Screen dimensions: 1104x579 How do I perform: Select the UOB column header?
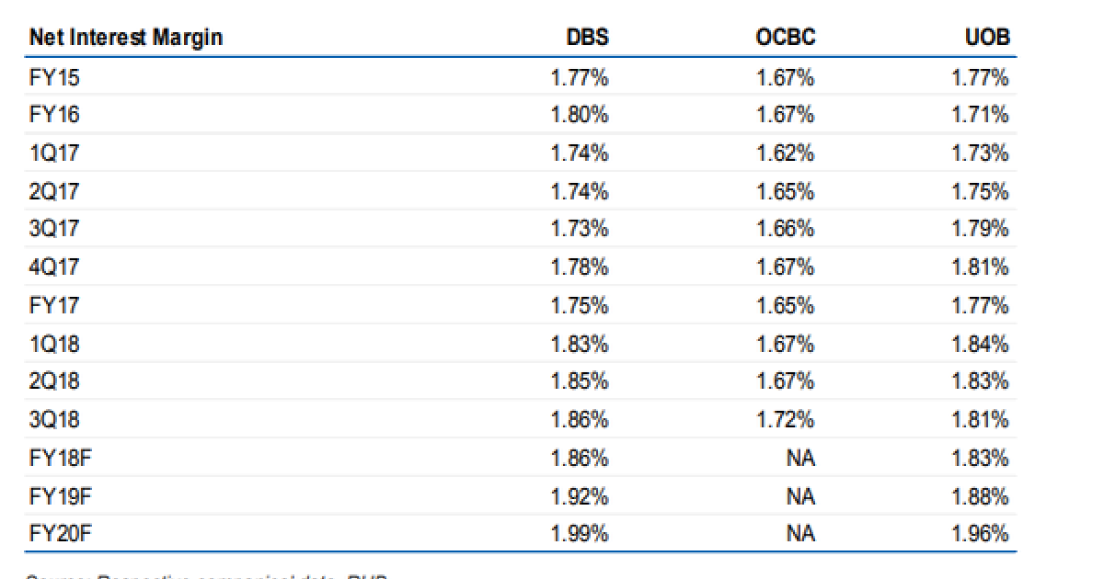point(987,38)
